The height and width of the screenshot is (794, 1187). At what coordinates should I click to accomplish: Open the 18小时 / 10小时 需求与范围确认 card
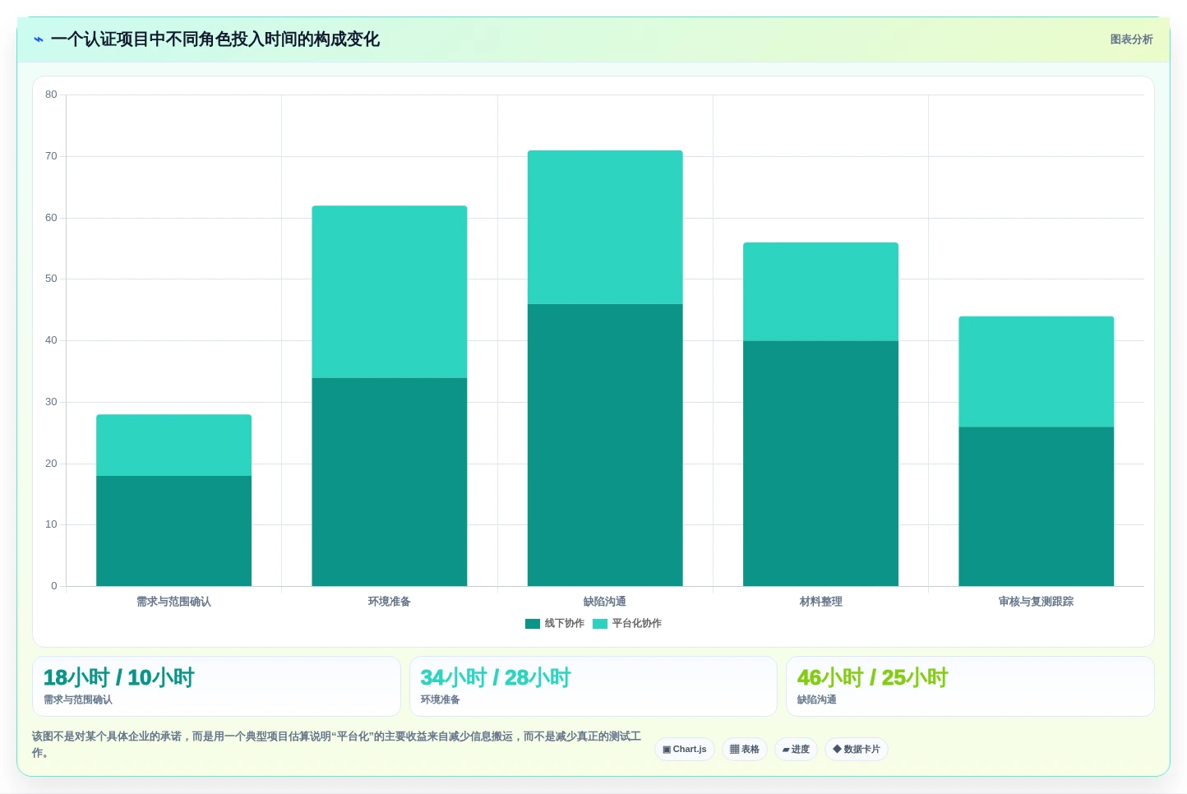point(216,686)
